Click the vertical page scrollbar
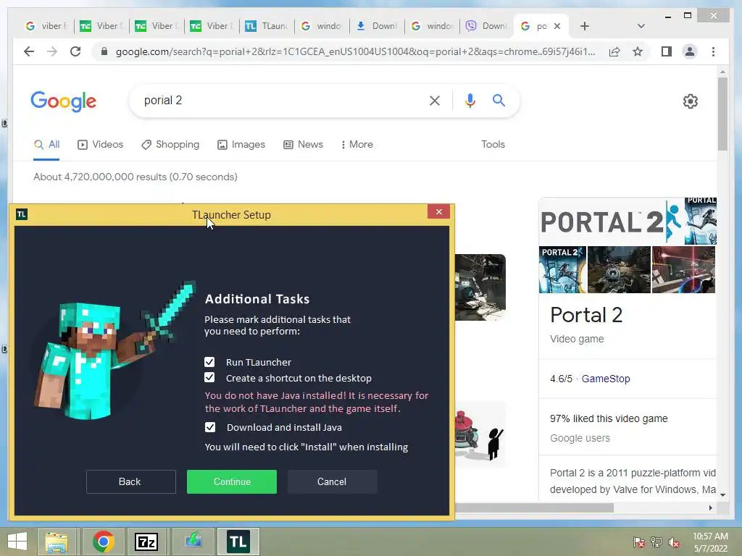This screenshot has width=742, height=556. (x=722, y=114)
